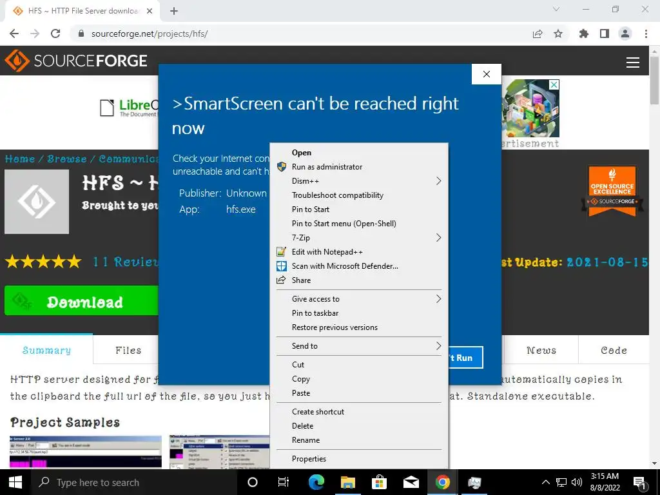Switch to the News tab

[541, 350]
